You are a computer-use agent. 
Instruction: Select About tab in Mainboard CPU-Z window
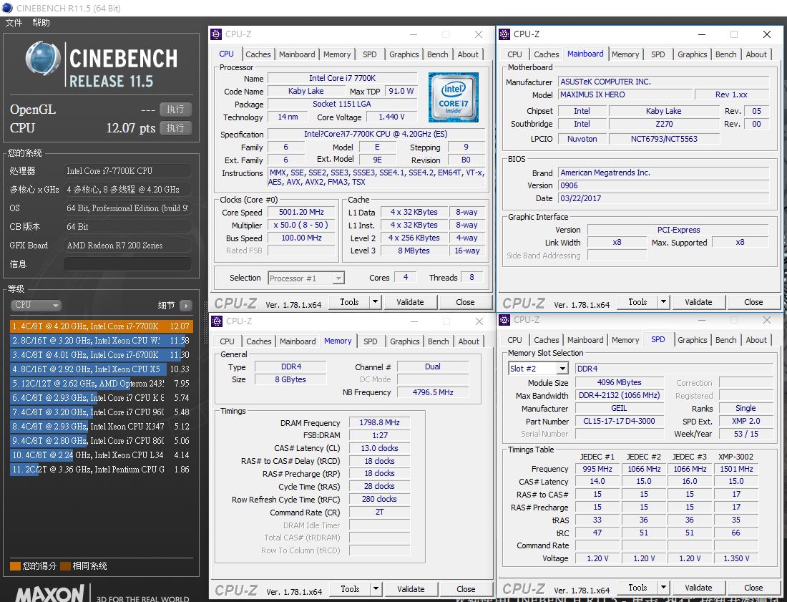click(756, 54)
